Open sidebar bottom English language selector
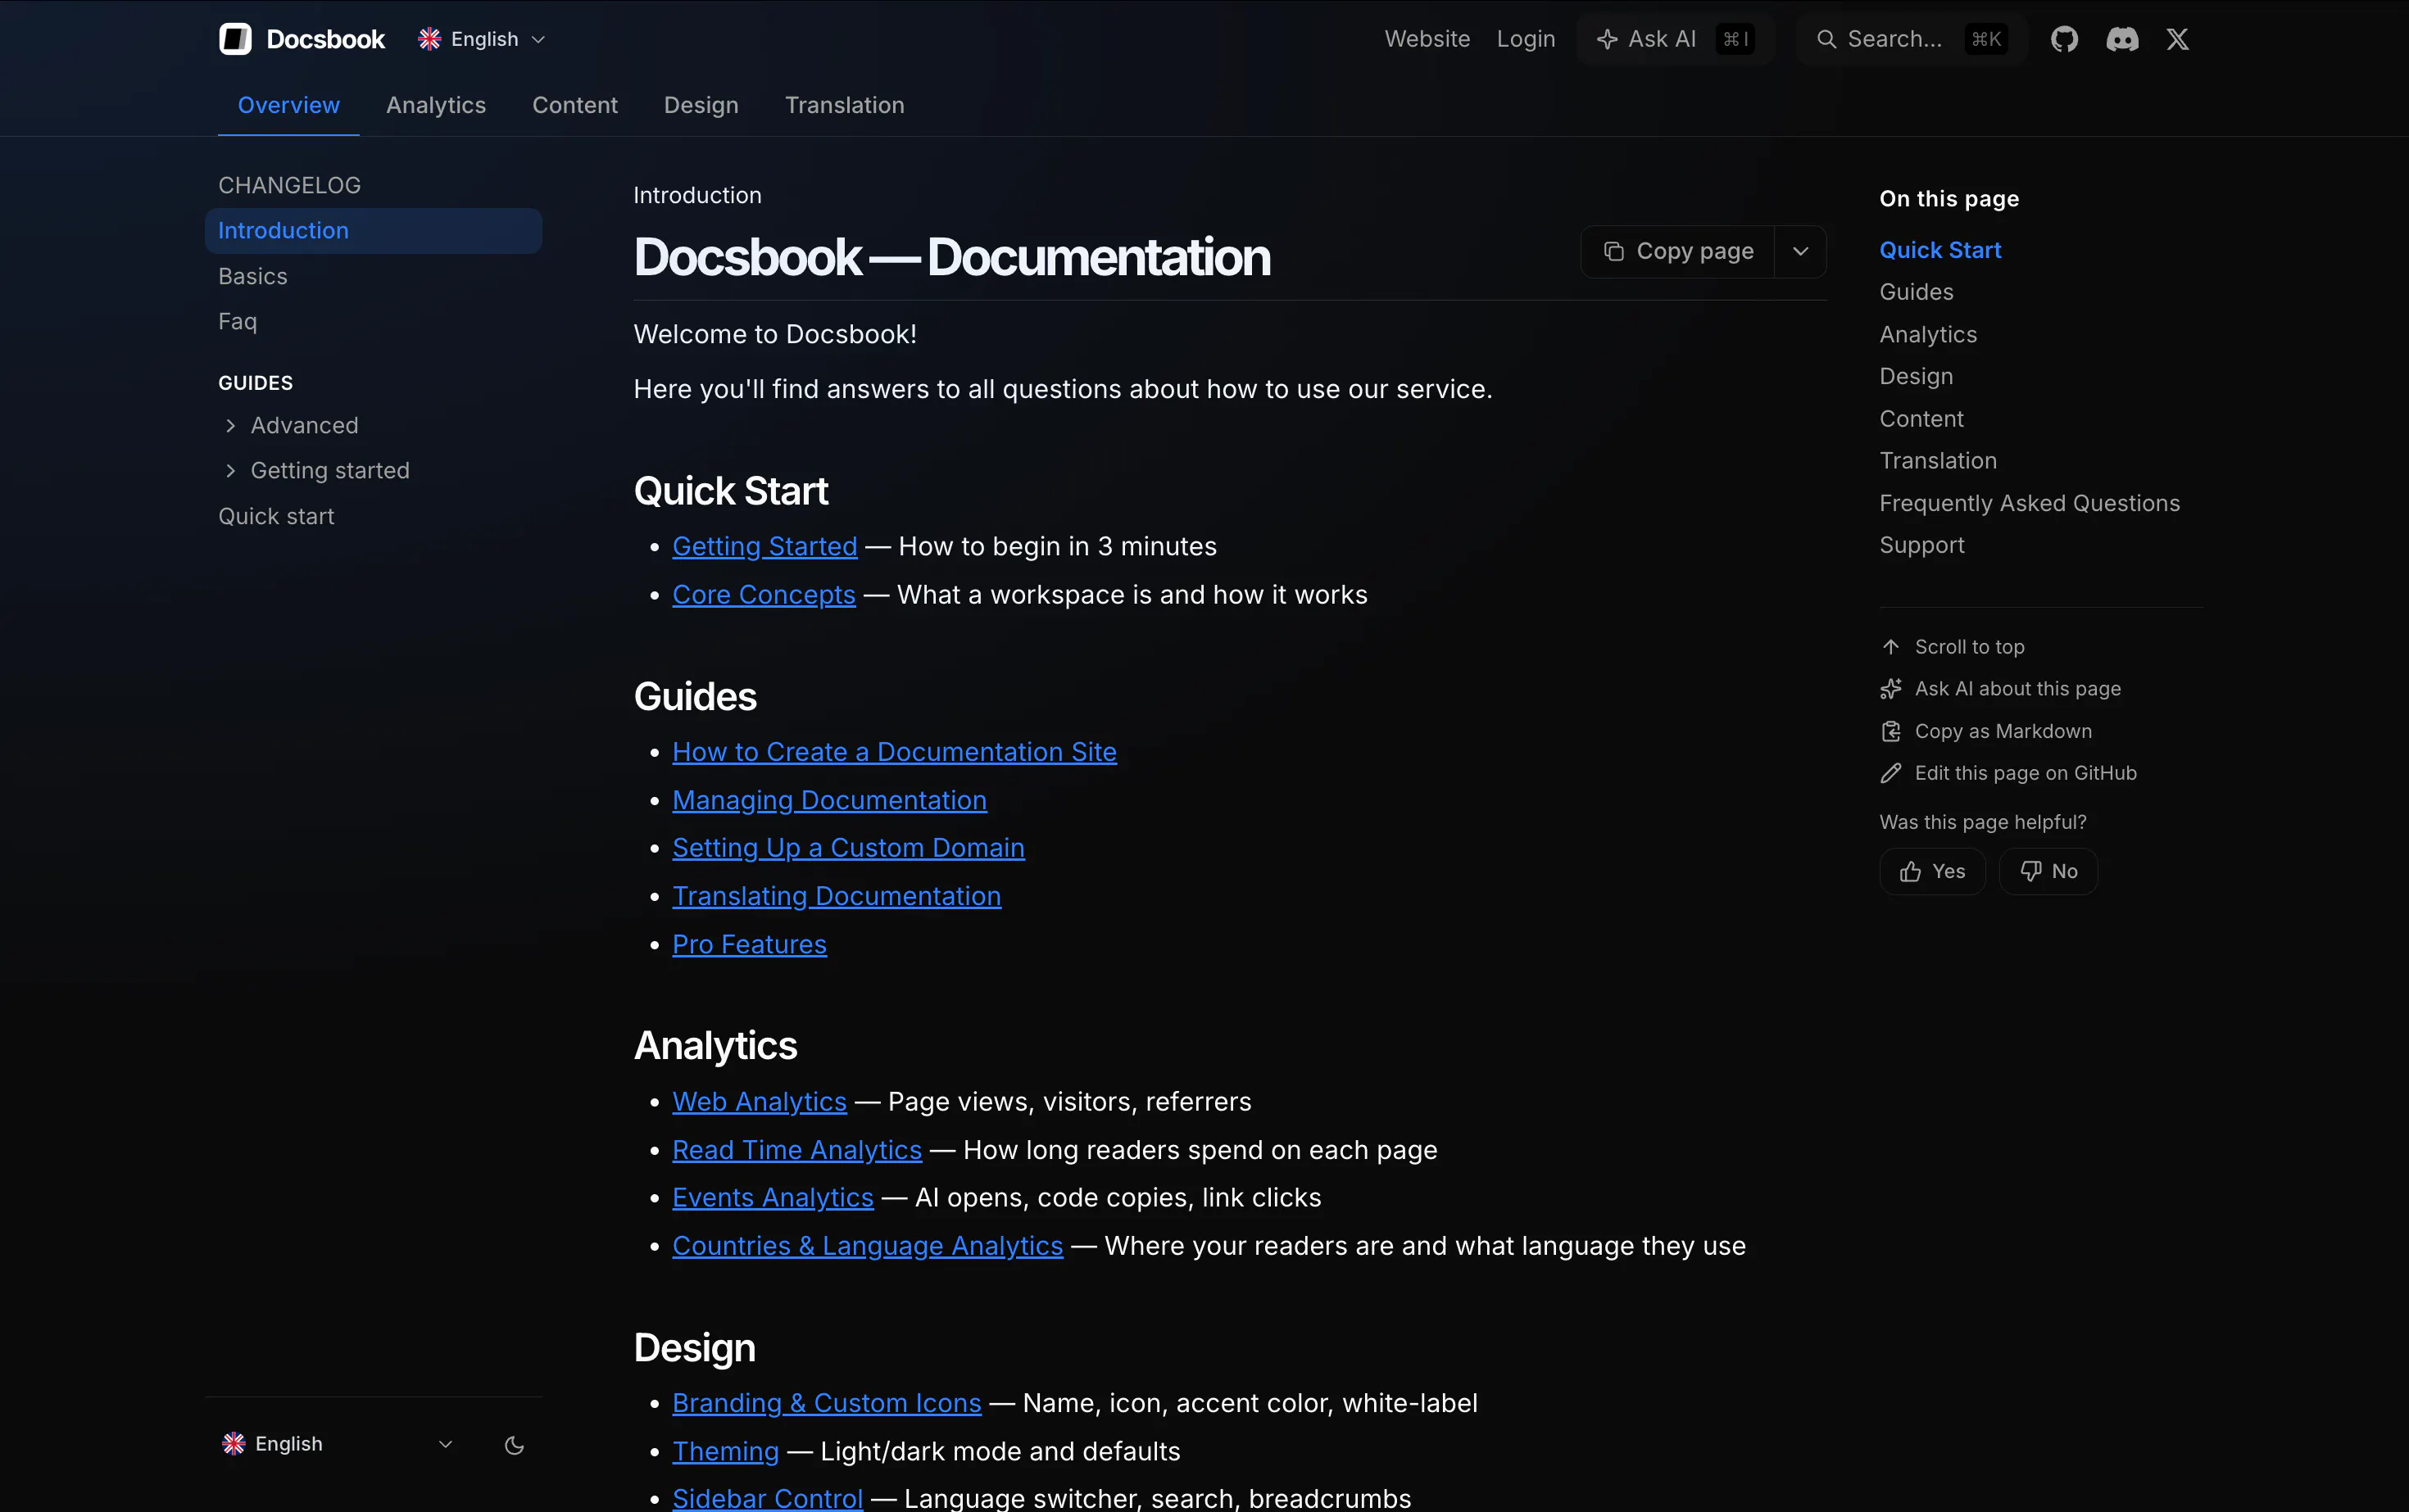This screenshot has width=2409, height=1512. point(338,1444)
